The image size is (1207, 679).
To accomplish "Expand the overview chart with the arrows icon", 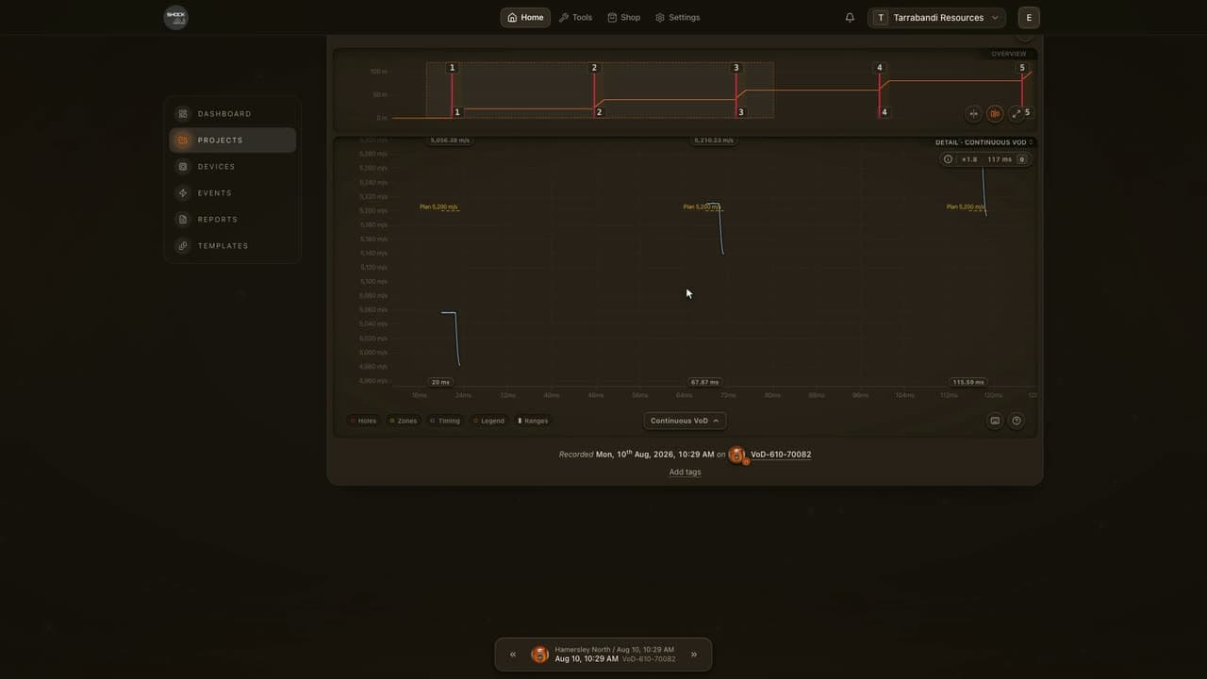I will click(1016, 113).
